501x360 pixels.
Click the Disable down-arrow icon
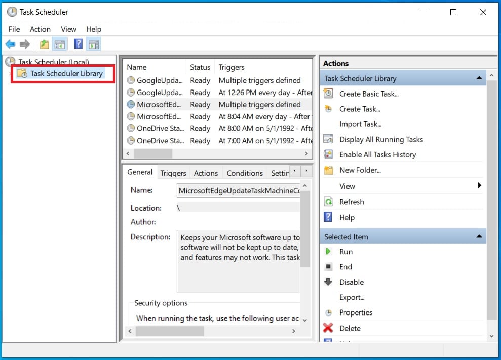point(328,282)
